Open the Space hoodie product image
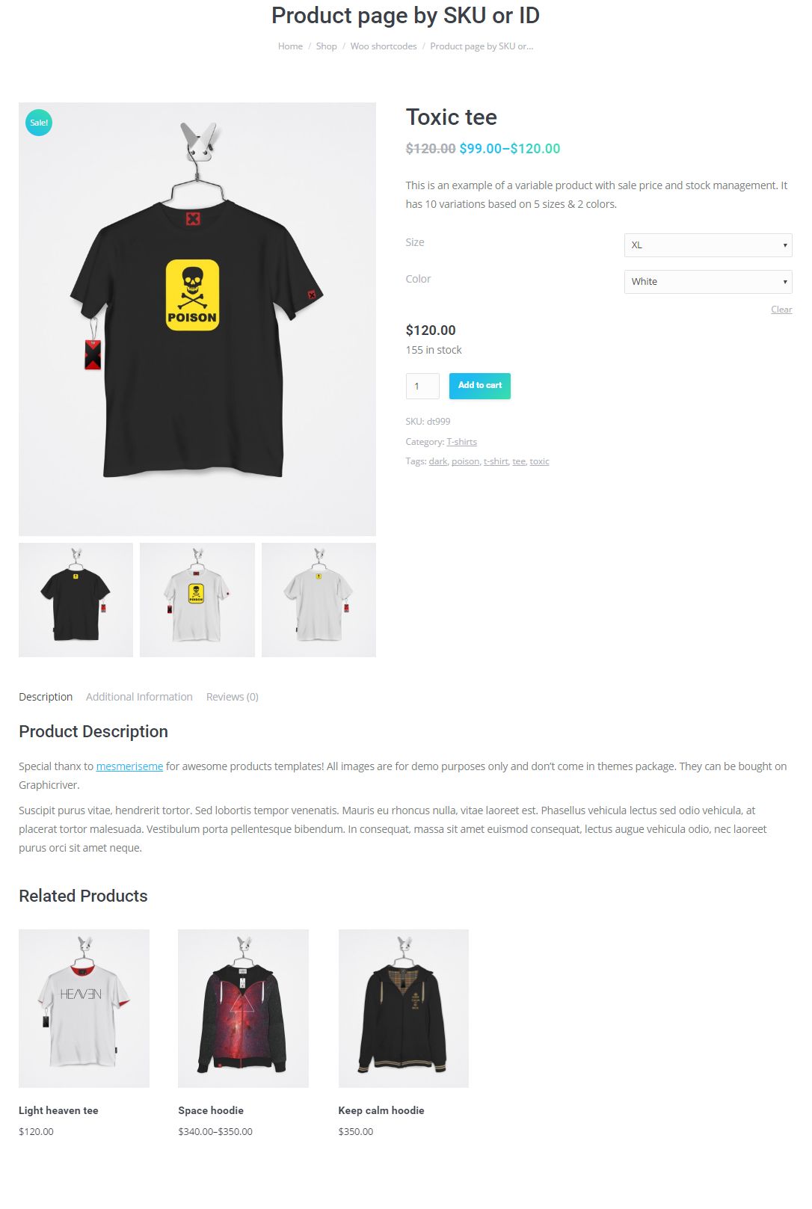Image resolution: width=812 pixels, height=1209 pixels. 243,1009
